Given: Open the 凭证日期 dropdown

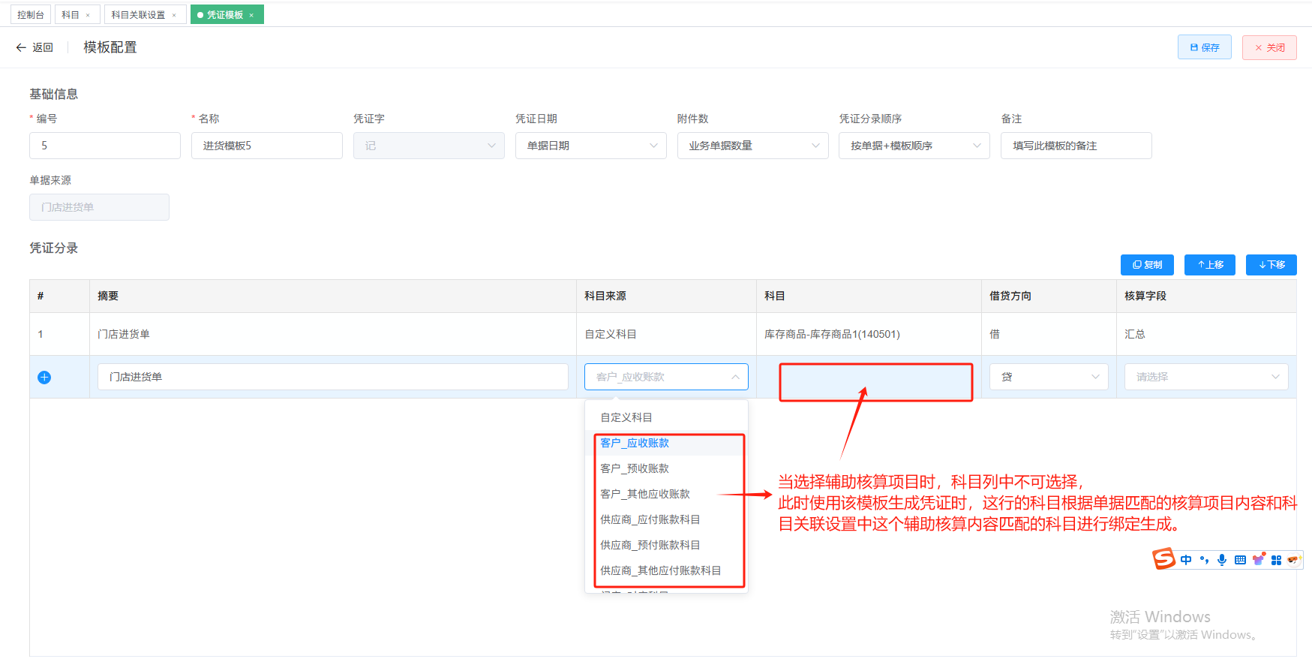Looking at the screenshot, I should coord(591,146).
